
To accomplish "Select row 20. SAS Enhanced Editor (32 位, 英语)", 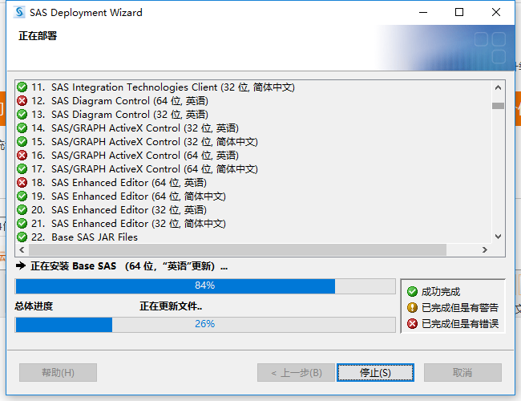I will pos(253,210).
